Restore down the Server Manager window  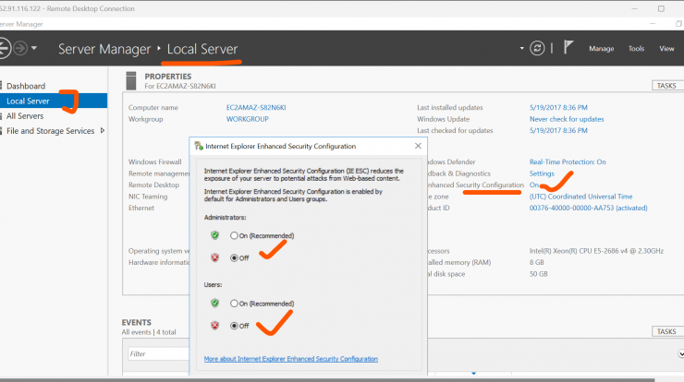click(678, 23)
